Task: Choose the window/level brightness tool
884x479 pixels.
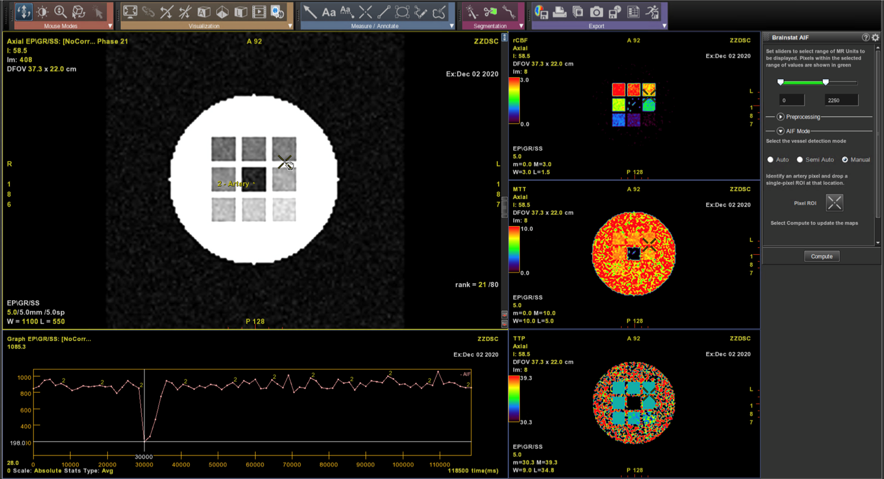Action: click(42, 11)
